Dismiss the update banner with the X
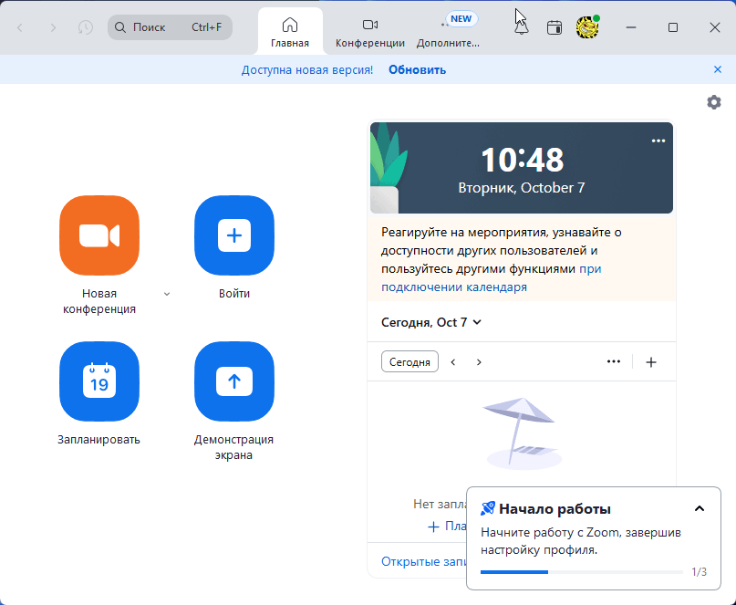 coord(718,69)
